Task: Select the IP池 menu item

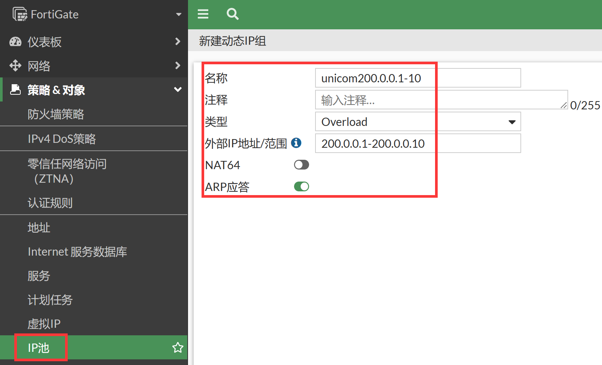Action: tap(94, 348)
